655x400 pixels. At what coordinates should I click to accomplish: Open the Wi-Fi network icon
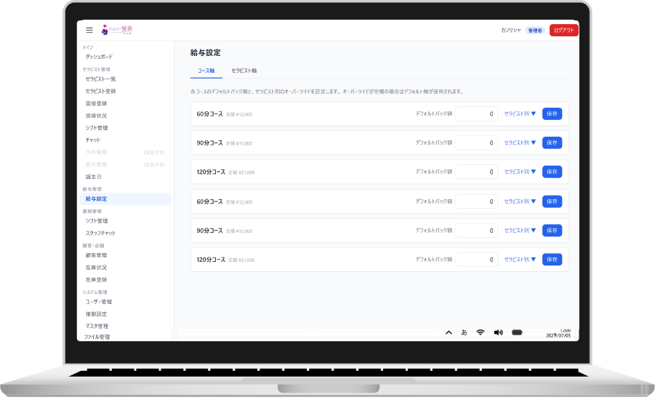[x=481, y=332]
